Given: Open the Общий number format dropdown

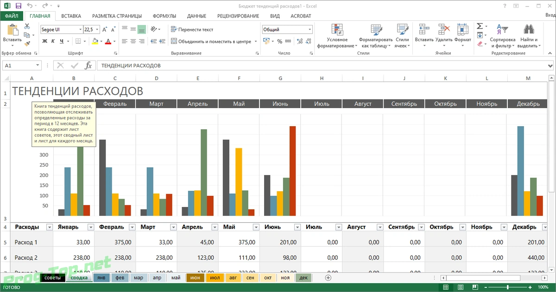Looking at the screenshot, I should click(x=310, y=29).
